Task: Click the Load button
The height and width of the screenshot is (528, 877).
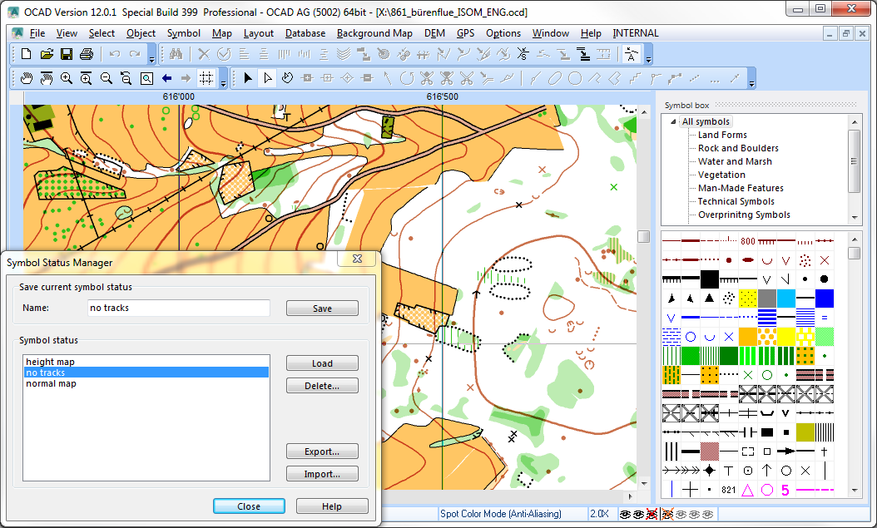Action: [x=322, y=363]
